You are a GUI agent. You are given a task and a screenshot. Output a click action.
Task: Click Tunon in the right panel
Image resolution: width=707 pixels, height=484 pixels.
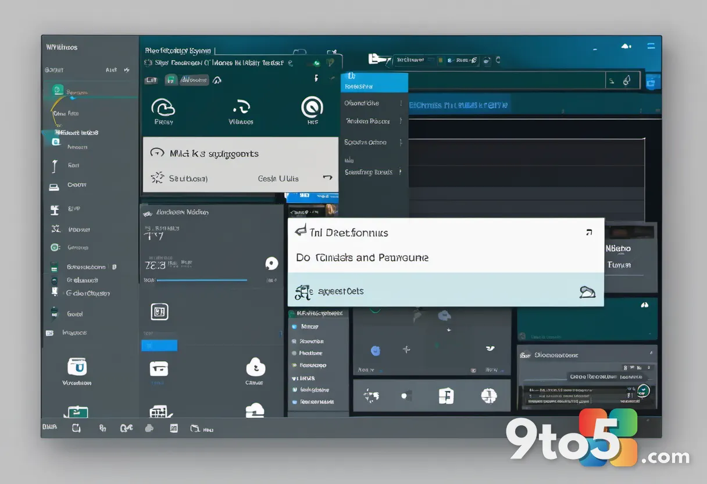click(x=619, y=265)
